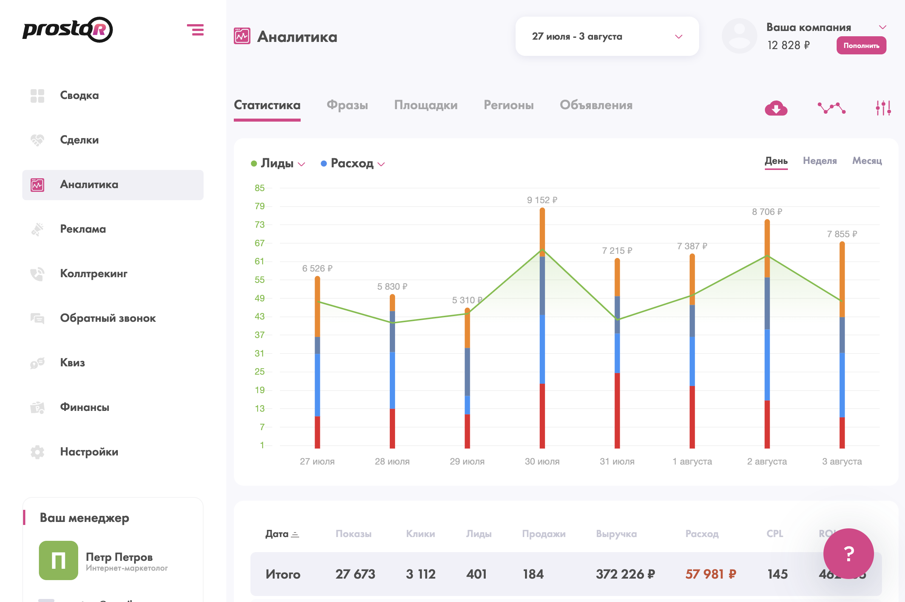Click the Квиз chat bubble icon
This screenshot has height=602, width=905.
[x=37, y=363]
